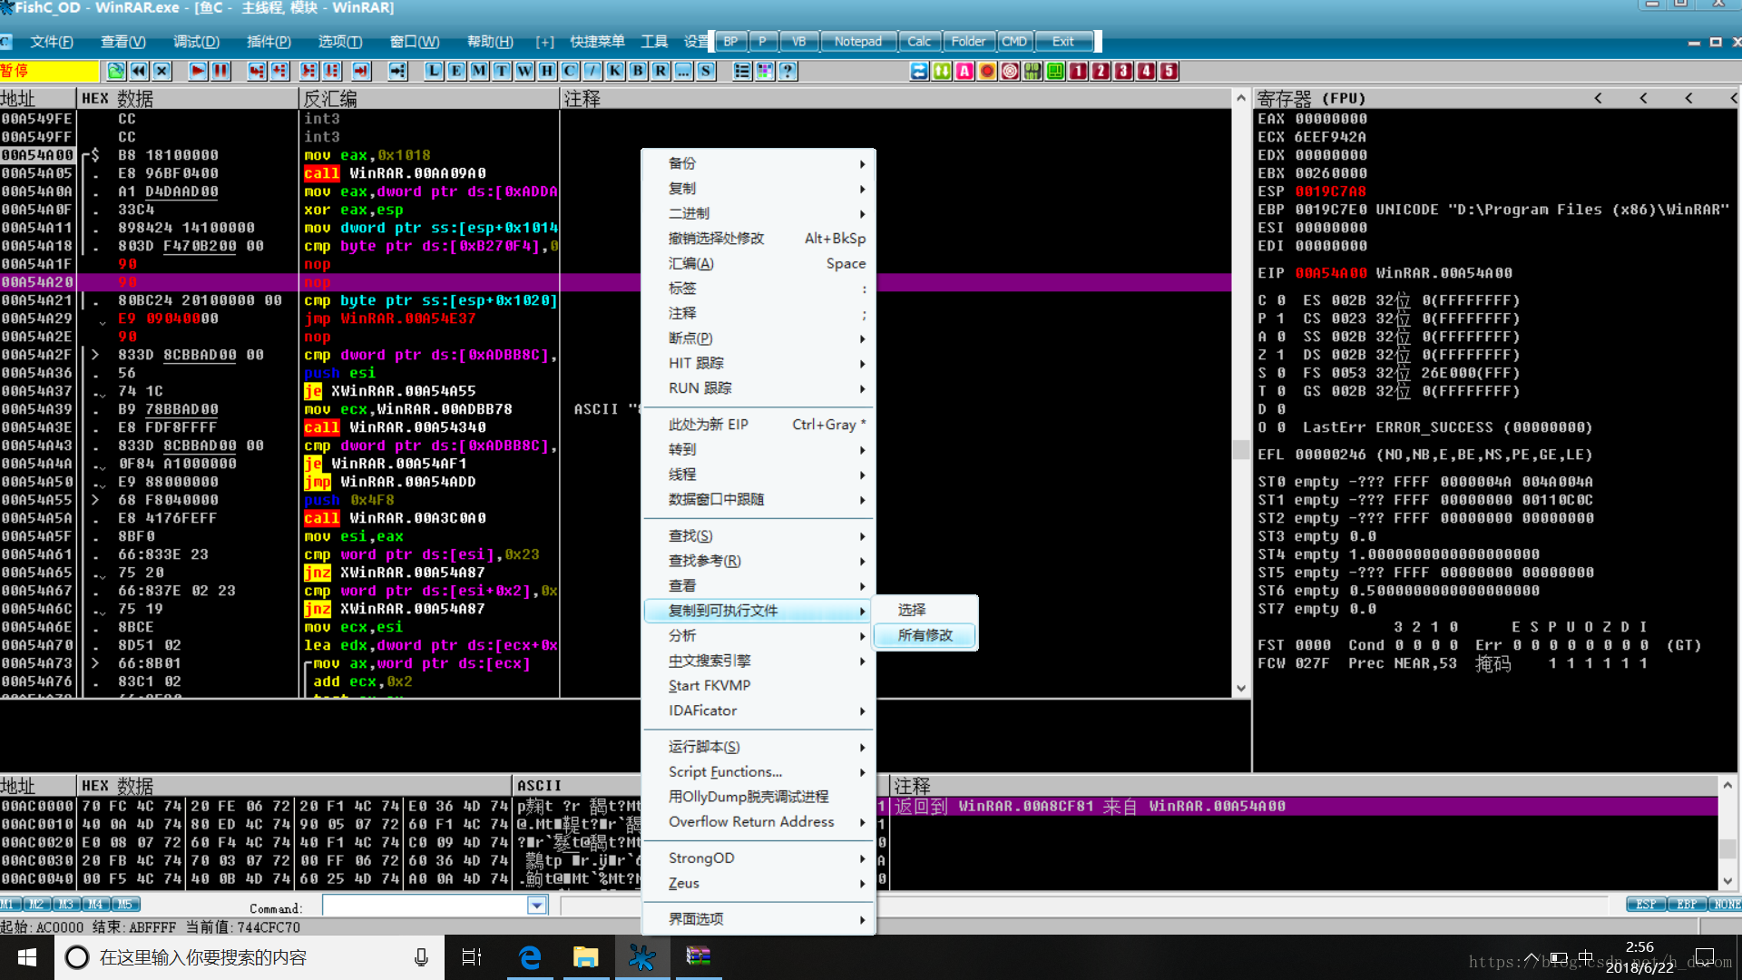Open Breakpoints window with B icon
Viewport: 1742px width, 980px height.
pos(638,71)
